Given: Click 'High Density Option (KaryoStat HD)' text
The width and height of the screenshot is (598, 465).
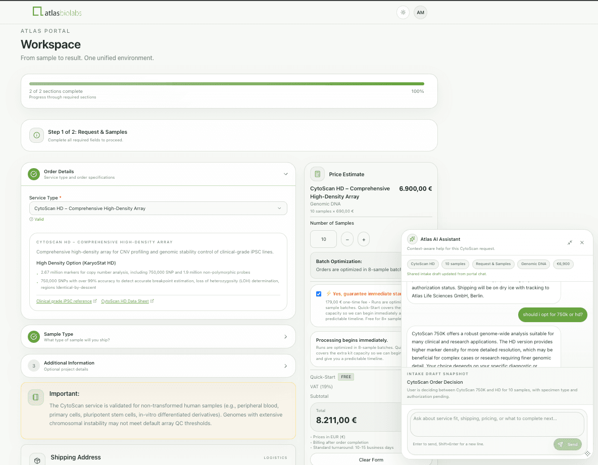Looking at the screenshot, I should pos(76,263).
